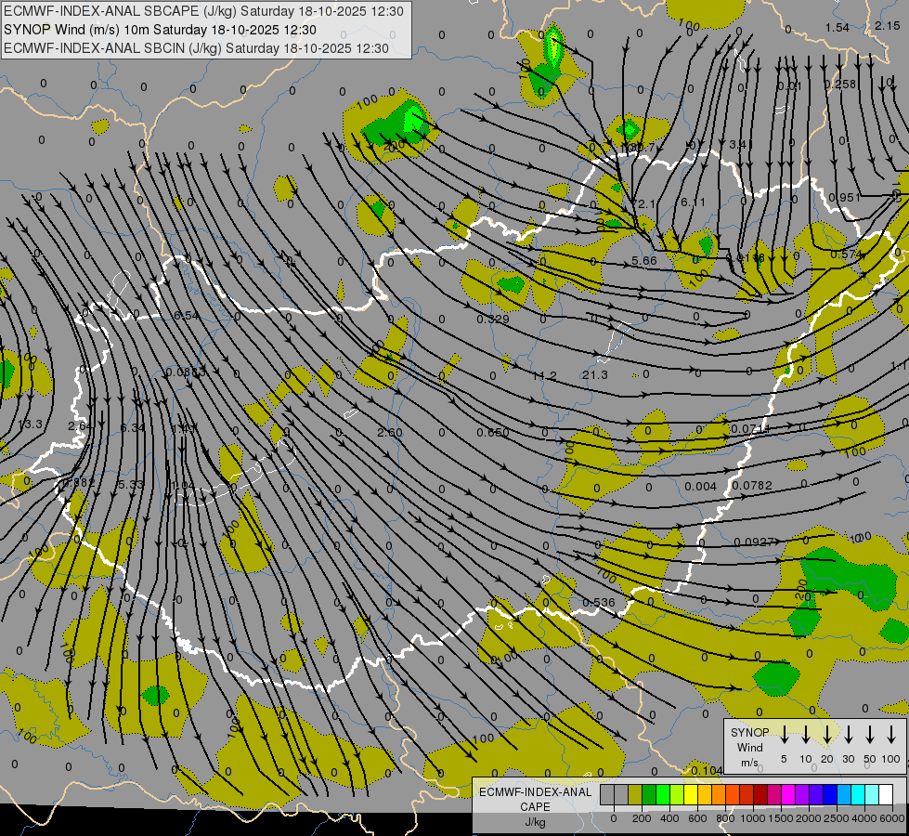Pick the pure yellow CAPE legend swatch
The width and height of the screenshot is (909, 836).
691,794
